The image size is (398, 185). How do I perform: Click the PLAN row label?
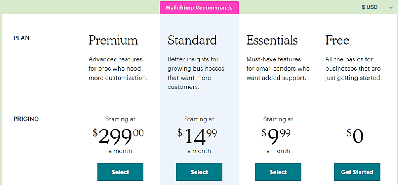click(22, 38)
